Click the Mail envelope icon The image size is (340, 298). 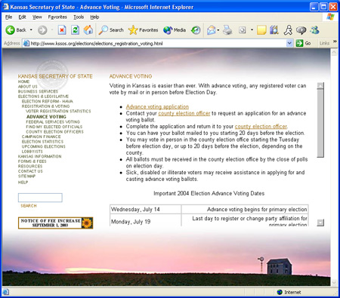[x=211, y=30]
